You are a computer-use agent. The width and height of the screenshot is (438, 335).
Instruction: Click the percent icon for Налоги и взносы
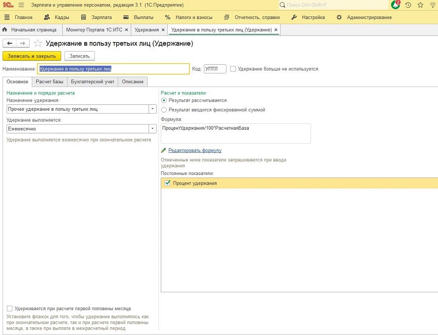[168, 17]
